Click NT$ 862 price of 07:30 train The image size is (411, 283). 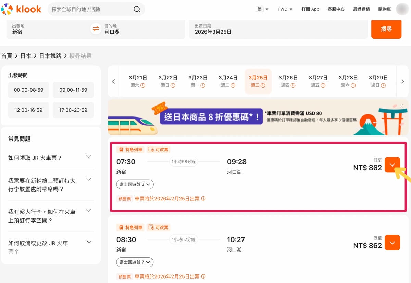point(368,168)
